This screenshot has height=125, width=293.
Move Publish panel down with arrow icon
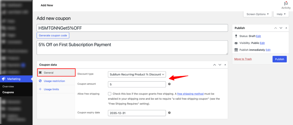pos(281,28)
